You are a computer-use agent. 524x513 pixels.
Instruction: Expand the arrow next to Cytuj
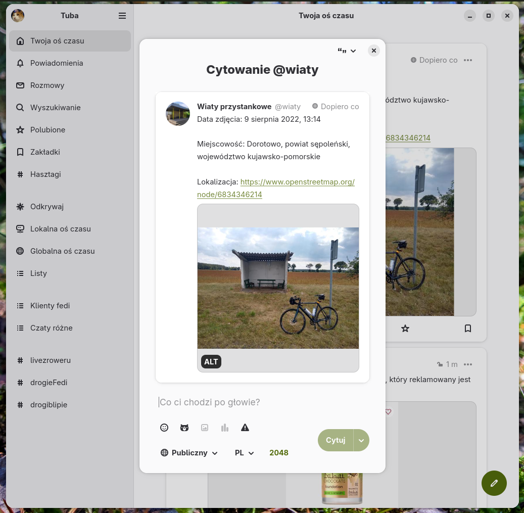(361, 440)
